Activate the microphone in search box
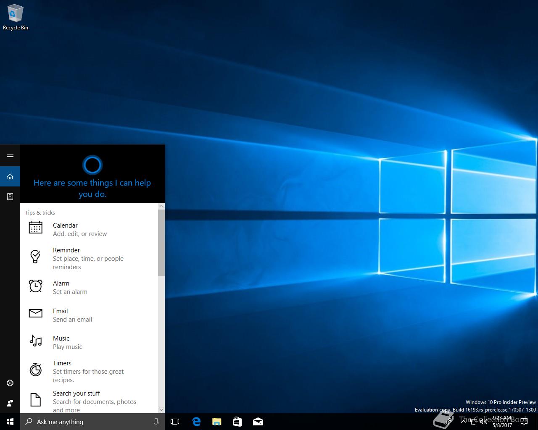The image size is (538, 430). [x=156, y=422]
